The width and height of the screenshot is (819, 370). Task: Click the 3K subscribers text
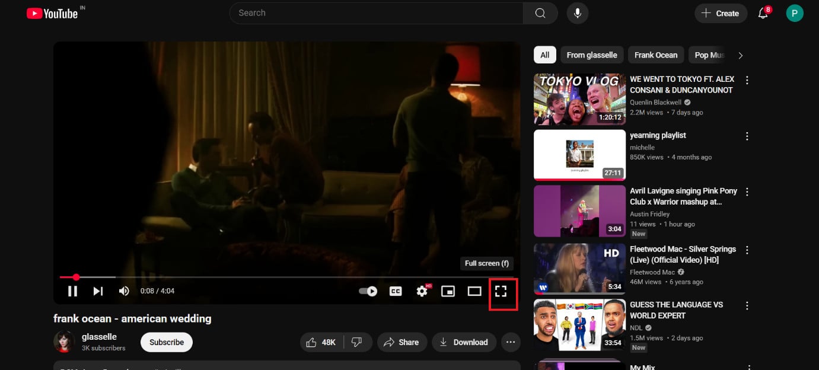click(104, 348)
